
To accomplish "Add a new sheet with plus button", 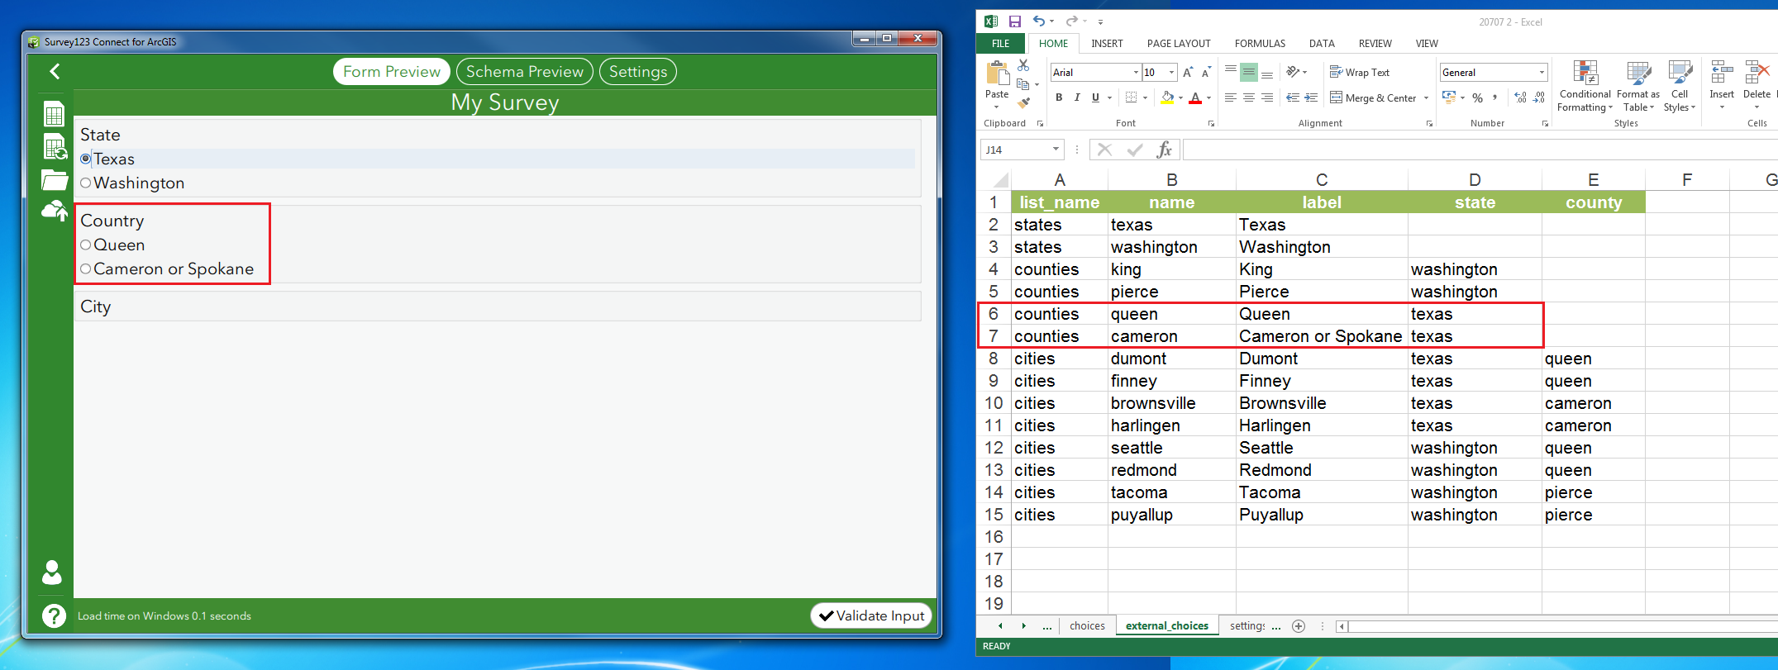I will point(1299,626).
